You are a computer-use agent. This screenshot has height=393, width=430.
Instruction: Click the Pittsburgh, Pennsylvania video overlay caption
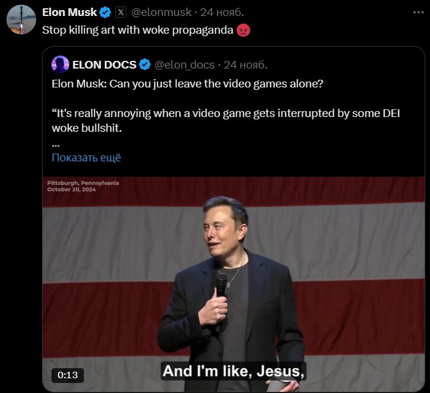point(83,183)
